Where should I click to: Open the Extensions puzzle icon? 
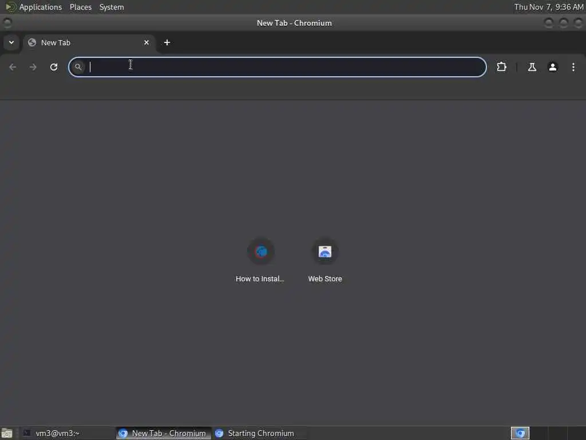click(501, 67)
